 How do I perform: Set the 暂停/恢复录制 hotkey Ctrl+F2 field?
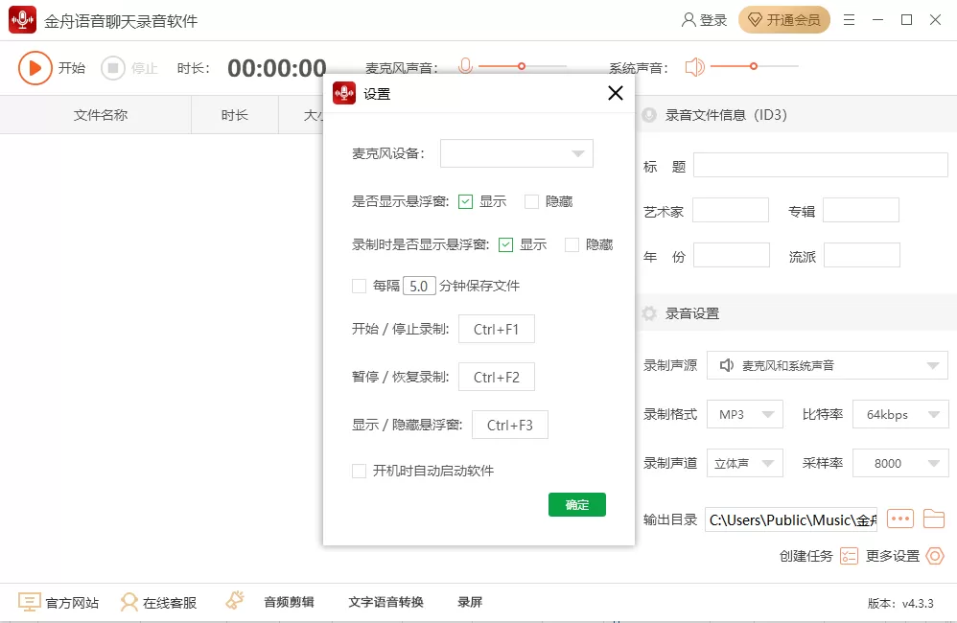[x=496, y=377]
